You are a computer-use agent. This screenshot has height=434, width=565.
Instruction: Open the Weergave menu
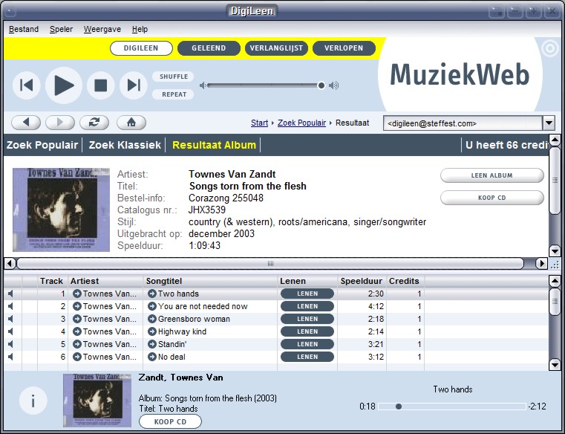[102, 29]
